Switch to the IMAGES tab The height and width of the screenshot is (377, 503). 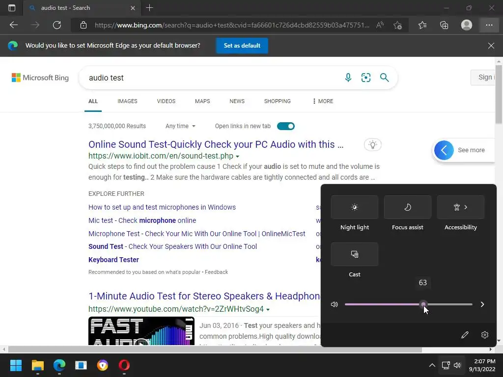[127, 101]
